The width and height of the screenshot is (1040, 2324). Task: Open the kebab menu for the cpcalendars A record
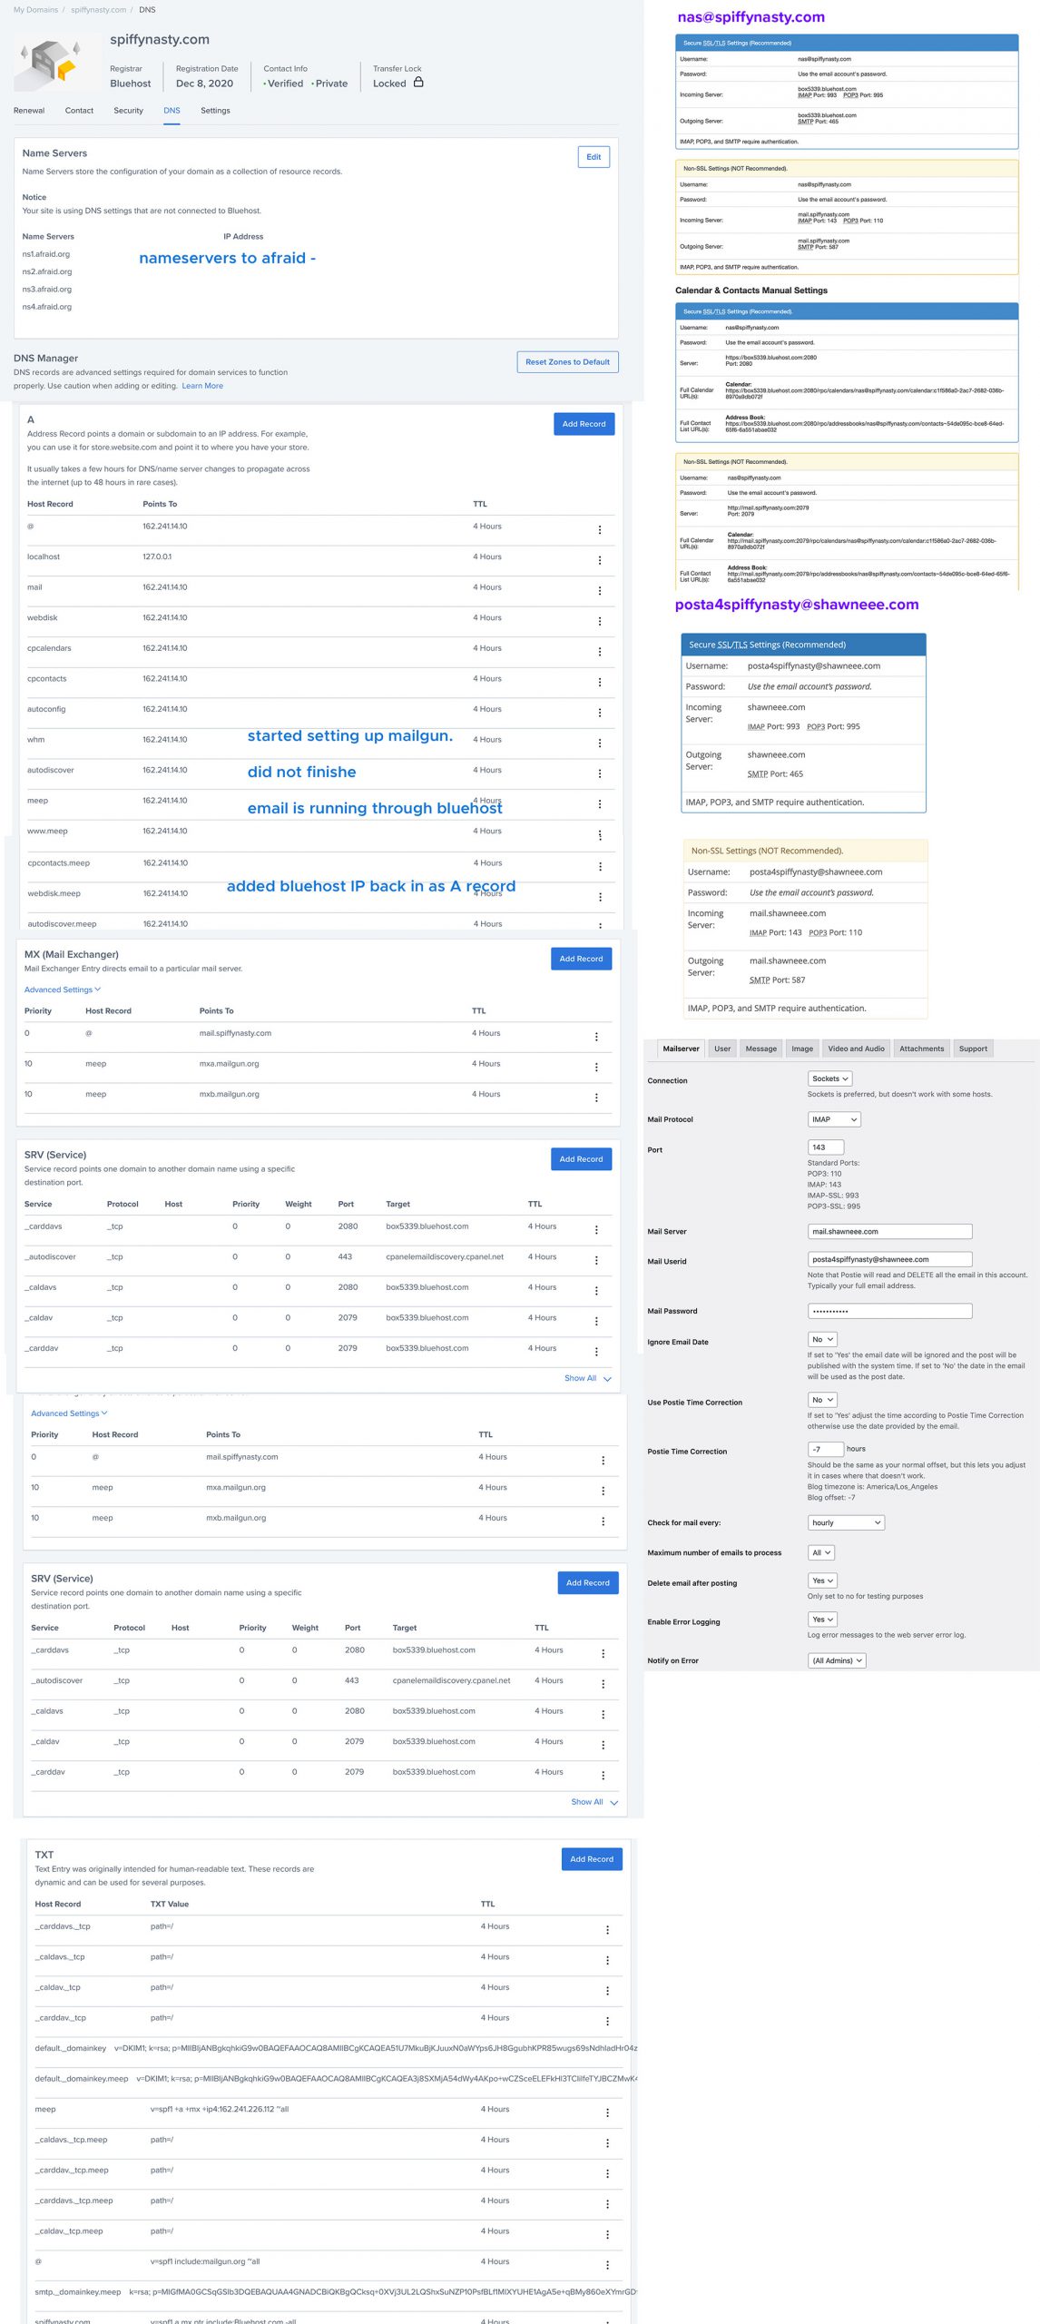[x=600, y=652]
